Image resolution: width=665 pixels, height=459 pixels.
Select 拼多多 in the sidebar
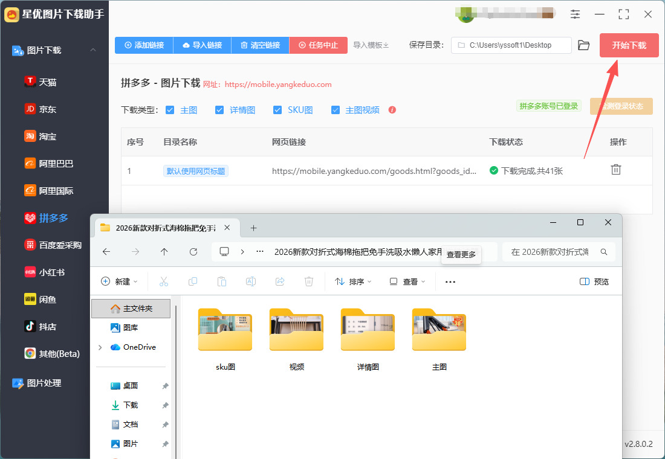[46, 218]
